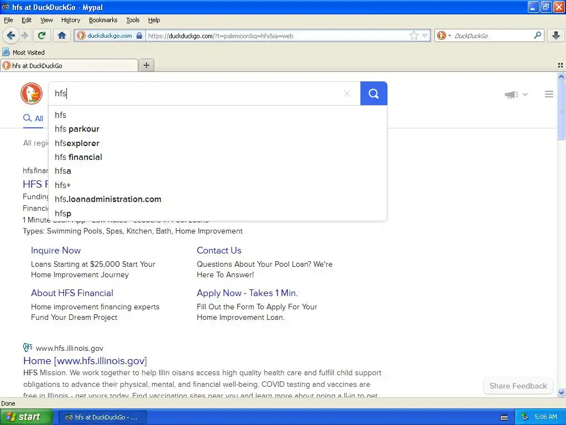
Task: Open the Windows start menu
Action: click(26, 417)
